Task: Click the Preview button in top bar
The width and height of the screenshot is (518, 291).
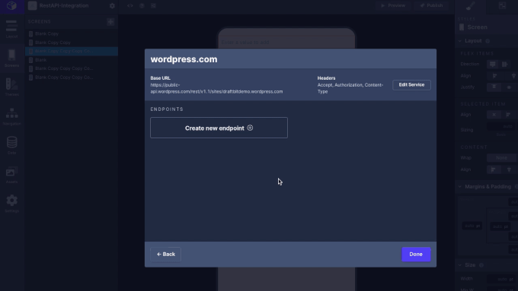Action: (393, 5)
